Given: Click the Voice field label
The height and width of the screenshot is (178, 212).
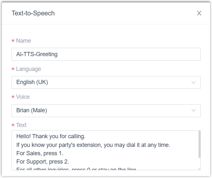Looking at the screenshot, I should click(x=23, y=97).
